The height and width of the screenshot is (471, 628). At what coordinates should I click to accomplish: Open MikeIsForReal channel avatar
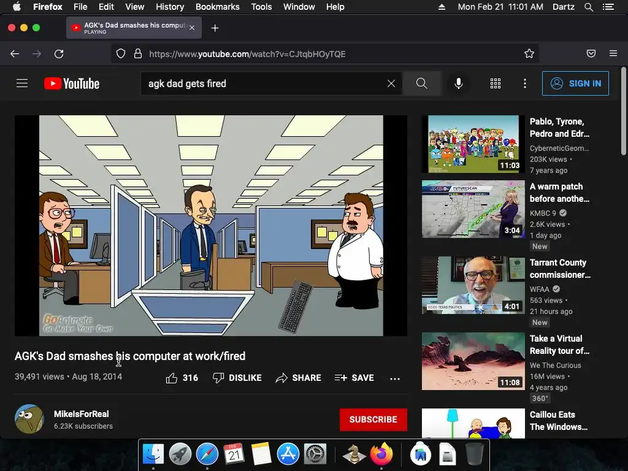[29, 419]
